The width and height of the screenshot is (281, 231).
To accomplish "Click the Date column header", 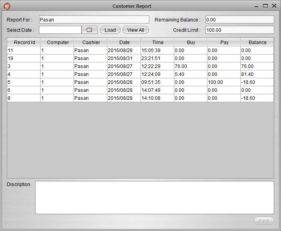I will [124, 42].
